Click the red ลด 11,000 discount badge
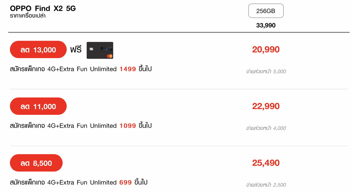This screenshot has height=193, width=352. pyautogui.click(x=38, y=106)
